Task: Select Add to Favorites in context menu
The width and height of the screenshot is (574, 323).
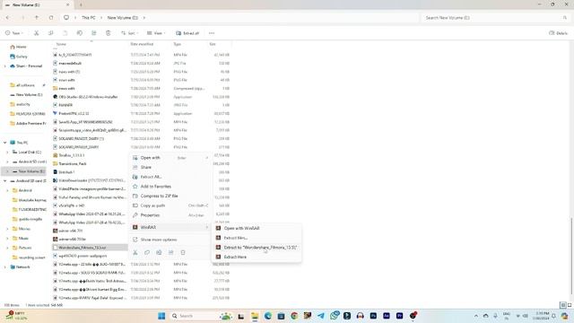Action: point(170,187)
